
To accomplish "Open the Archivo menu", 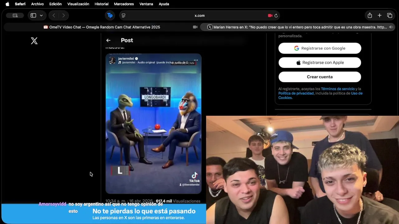I will tap(37, 4).
